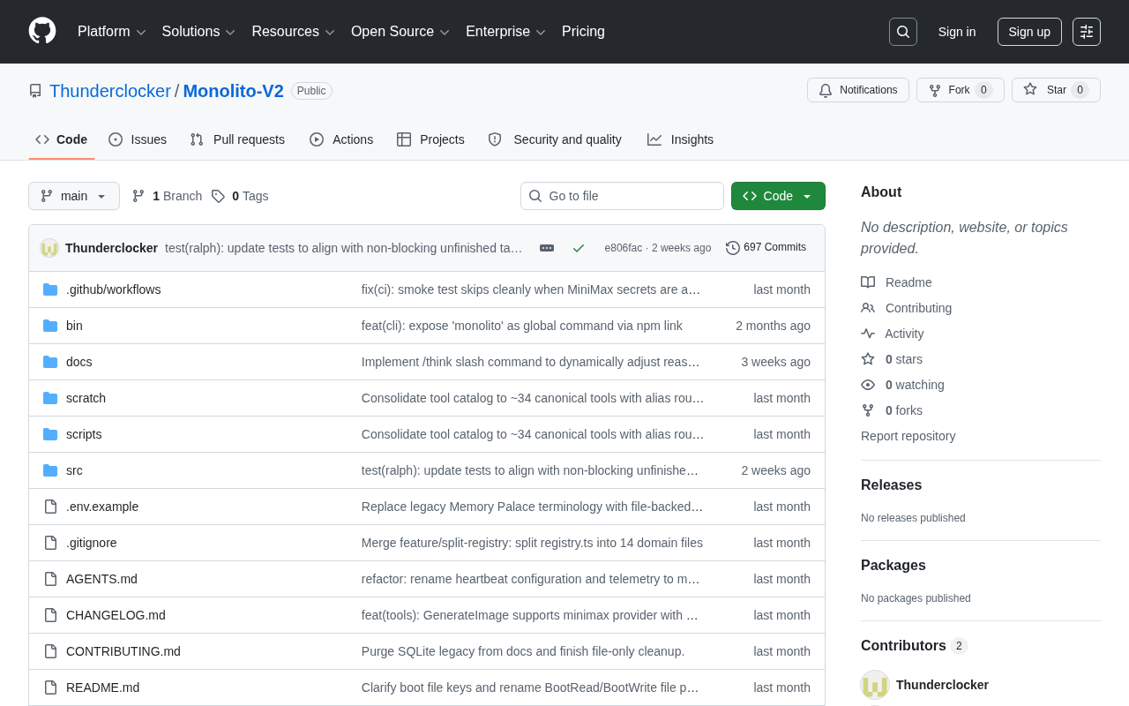Expand the Open Source menu

400,32
